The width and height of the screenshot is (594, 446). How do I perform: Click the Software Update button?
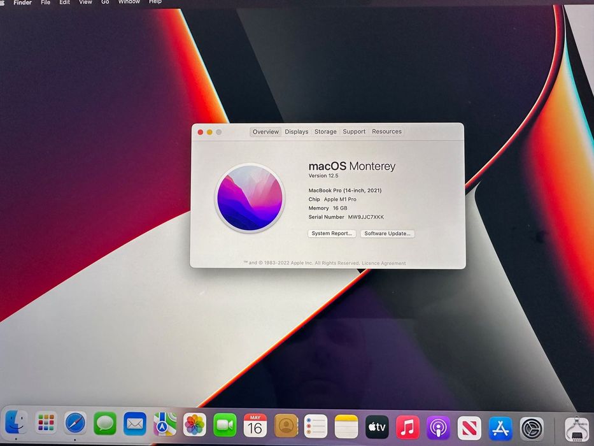click(387, 233)
